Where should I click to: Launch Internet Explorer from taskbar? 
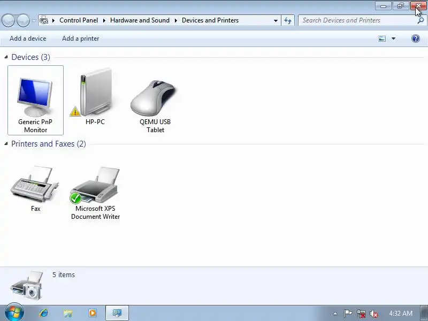click(44, 313)
